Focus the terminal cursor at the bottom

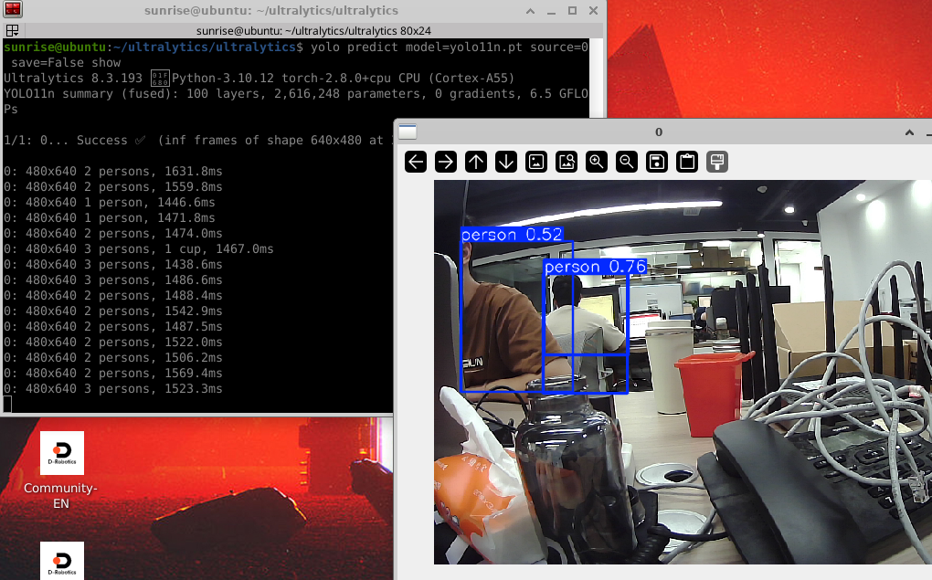(7, 404)
